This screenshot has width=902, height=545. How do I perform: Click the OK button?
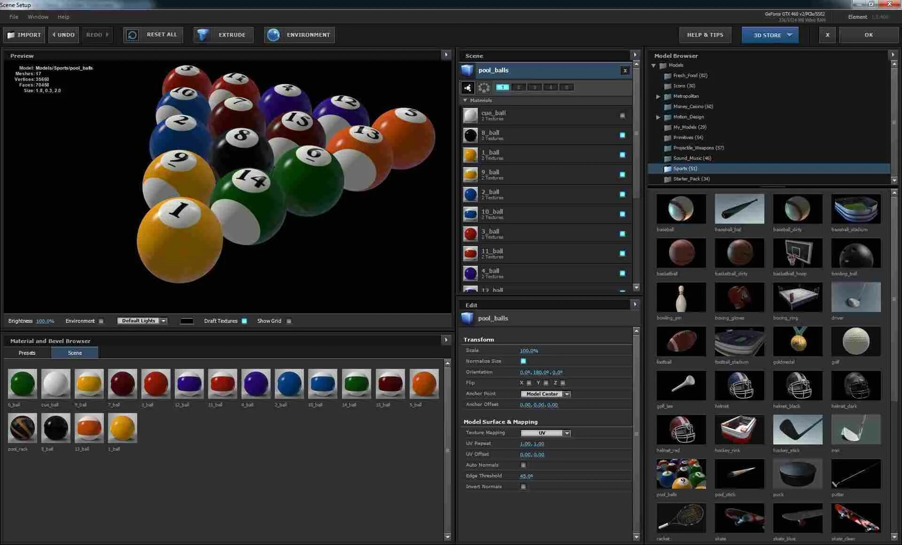[x=869, y=35]
